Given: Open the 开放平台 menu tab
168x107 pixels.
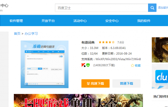Looking at the screenshot, I should [x=48, y=21].
